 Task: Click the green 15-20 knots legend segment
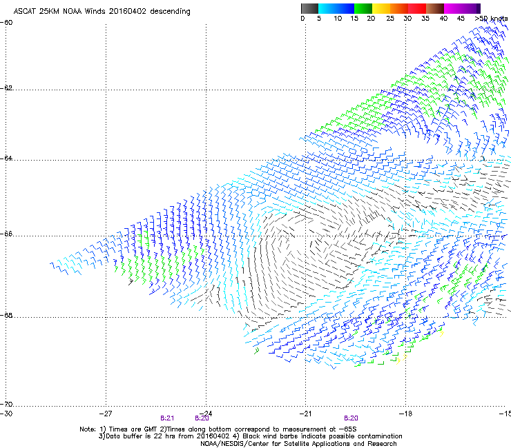(363, 8)
